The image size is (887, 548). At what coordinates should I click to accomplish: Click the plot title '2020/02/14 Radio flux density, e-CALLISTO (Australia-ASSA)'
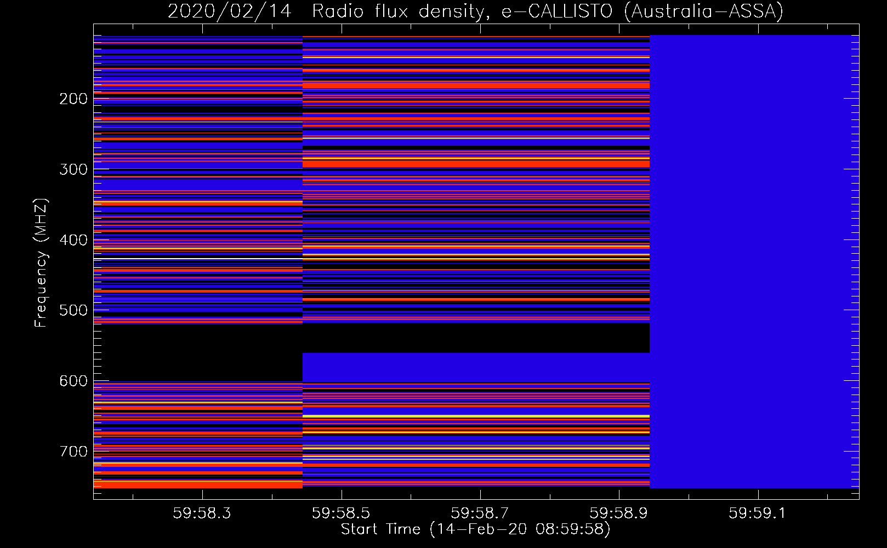tap(475, 11)
